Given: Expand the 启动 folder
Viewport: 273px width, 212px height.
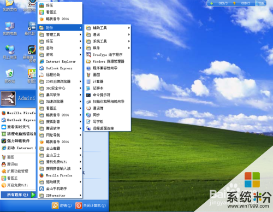Looking at the screenshot, I should [x=60, y=48].
